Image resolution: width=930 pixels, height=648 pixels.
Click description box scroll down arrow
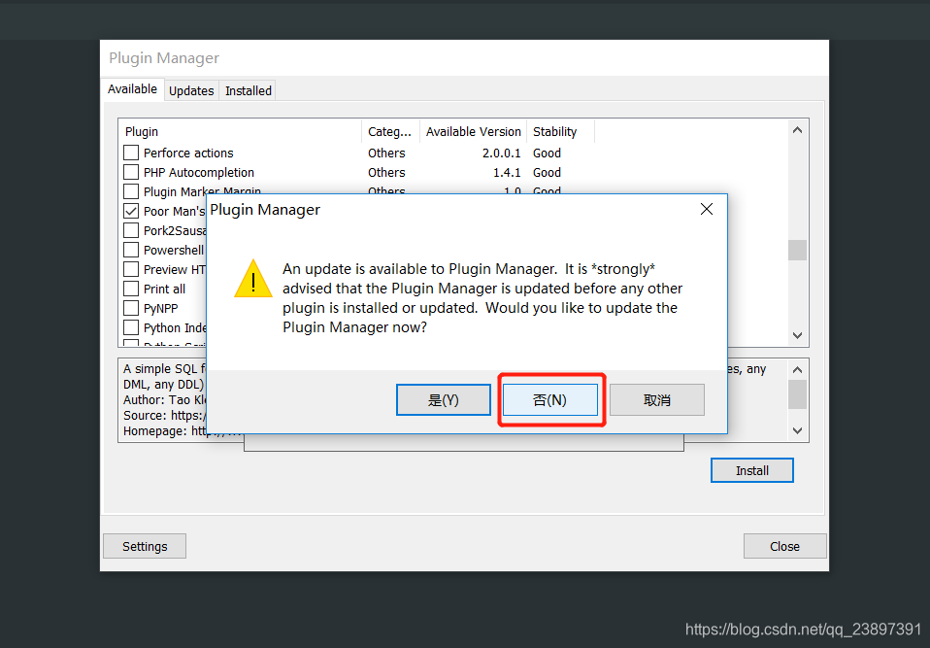coord(797,430)
